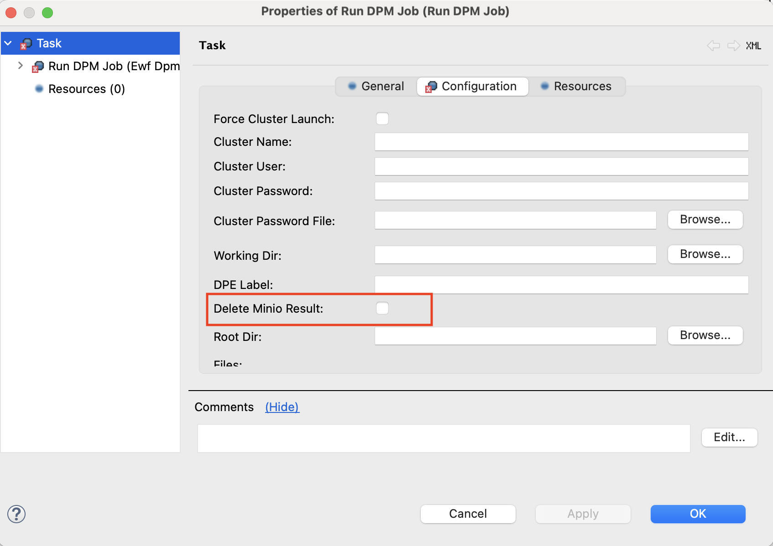Switch to the General tab

(x=376, y=86)
